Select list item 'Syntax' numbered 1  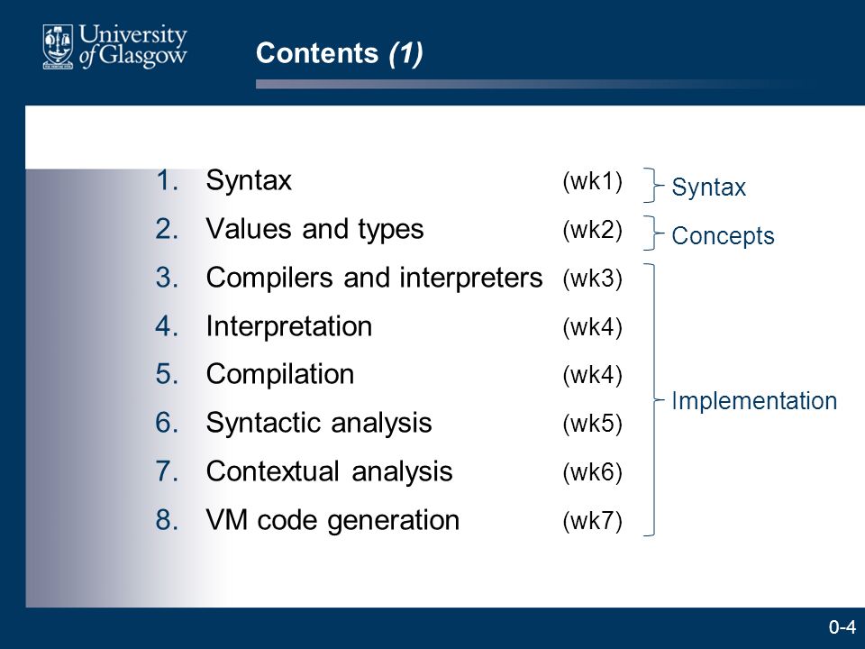[x=249, y=180]
